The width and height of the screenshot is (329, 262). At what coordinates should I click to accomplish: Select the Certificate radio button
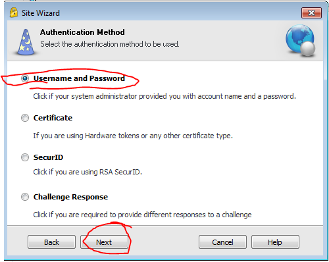(x=25, y=118)
